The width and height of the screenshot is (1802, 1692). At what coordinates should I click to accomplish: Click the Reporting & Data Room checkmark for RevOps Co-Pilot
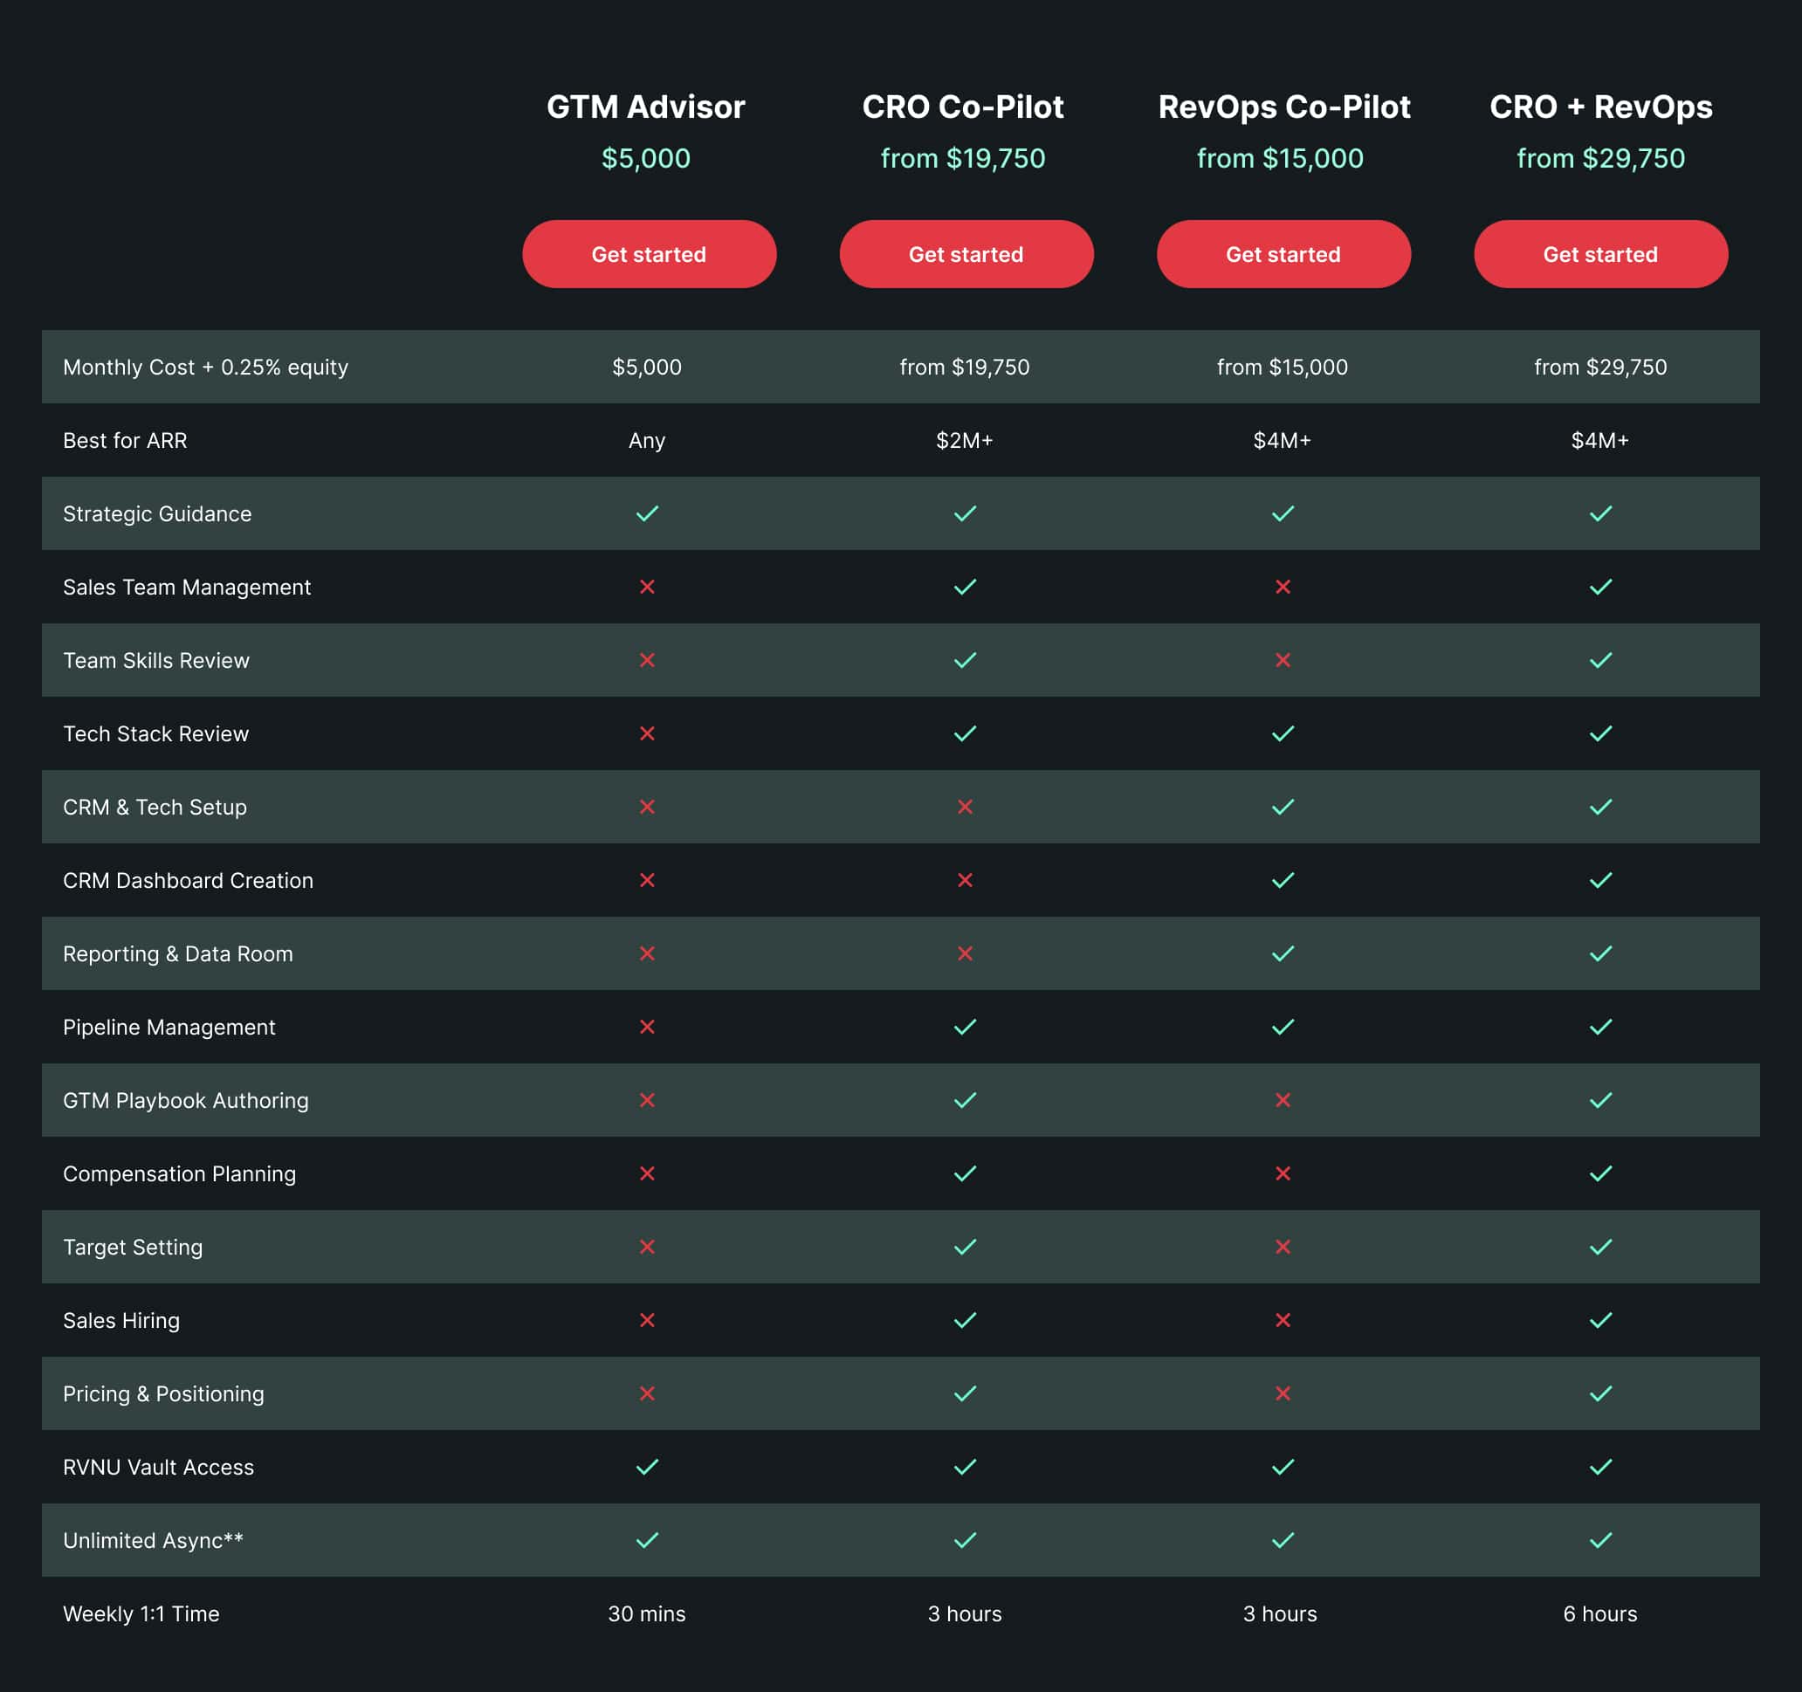(1283, 954)
